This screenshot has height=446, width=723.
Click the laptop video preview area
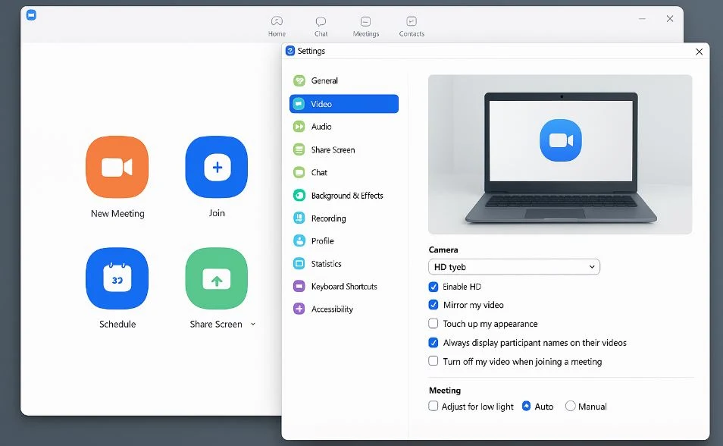tap(560, 154)
